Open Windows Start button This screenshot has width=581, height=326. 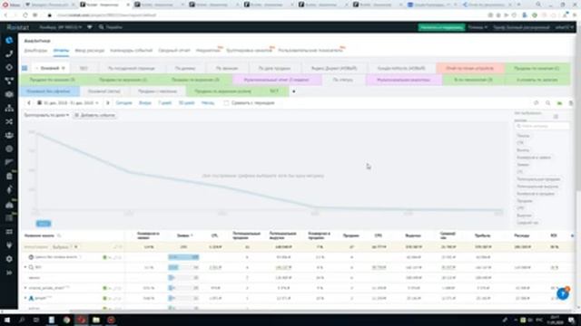tap(6, 320)
